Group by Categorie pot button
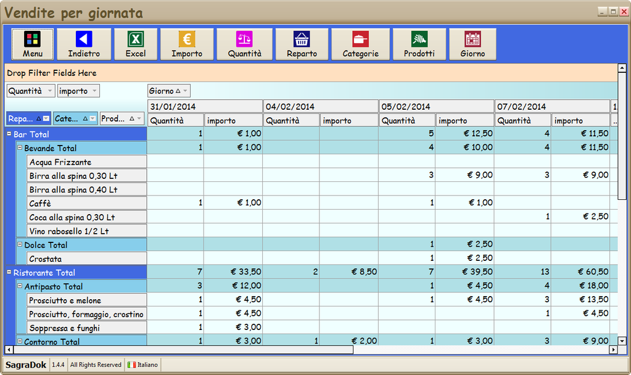The image size is (631, 375). (360, 44)
